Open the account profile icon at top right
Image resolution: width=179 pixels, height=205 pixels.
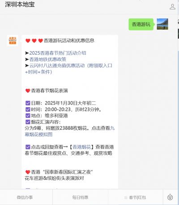[x=172, y=7]
